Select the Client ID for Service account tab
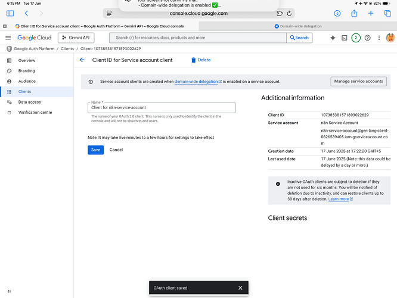The width and height of the screenshot is (397, 298). (100, 26)
